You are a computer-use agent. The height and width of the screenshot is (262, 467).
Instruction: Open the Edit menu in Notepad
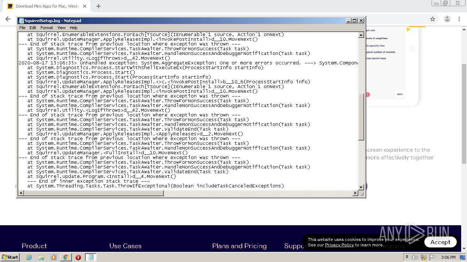(33, 28)
